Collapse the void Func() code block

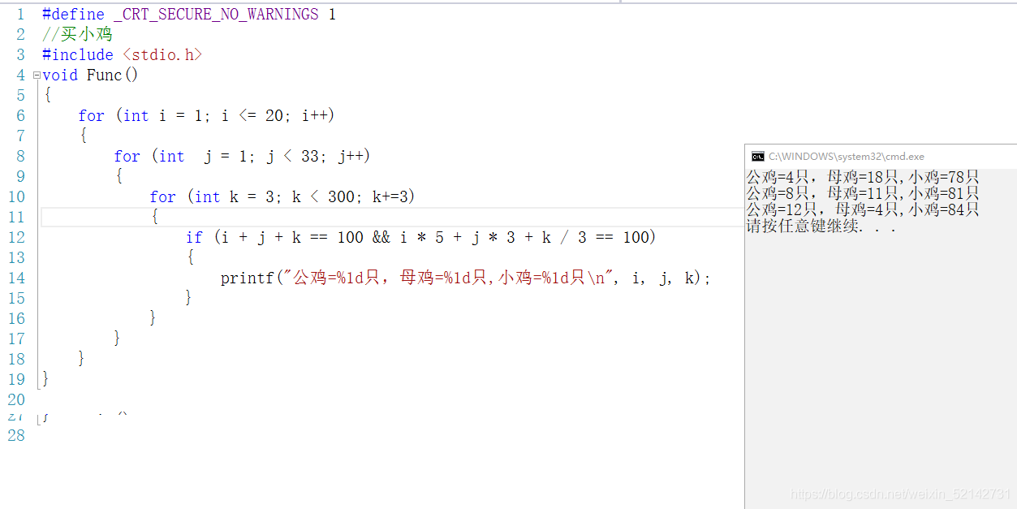[x=37, y=75]
